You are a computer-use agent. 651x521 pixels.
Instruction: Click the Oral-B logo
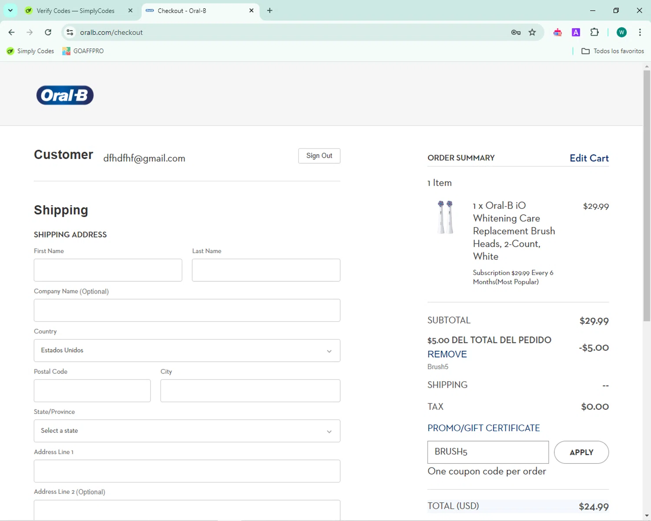click(65, 95)
